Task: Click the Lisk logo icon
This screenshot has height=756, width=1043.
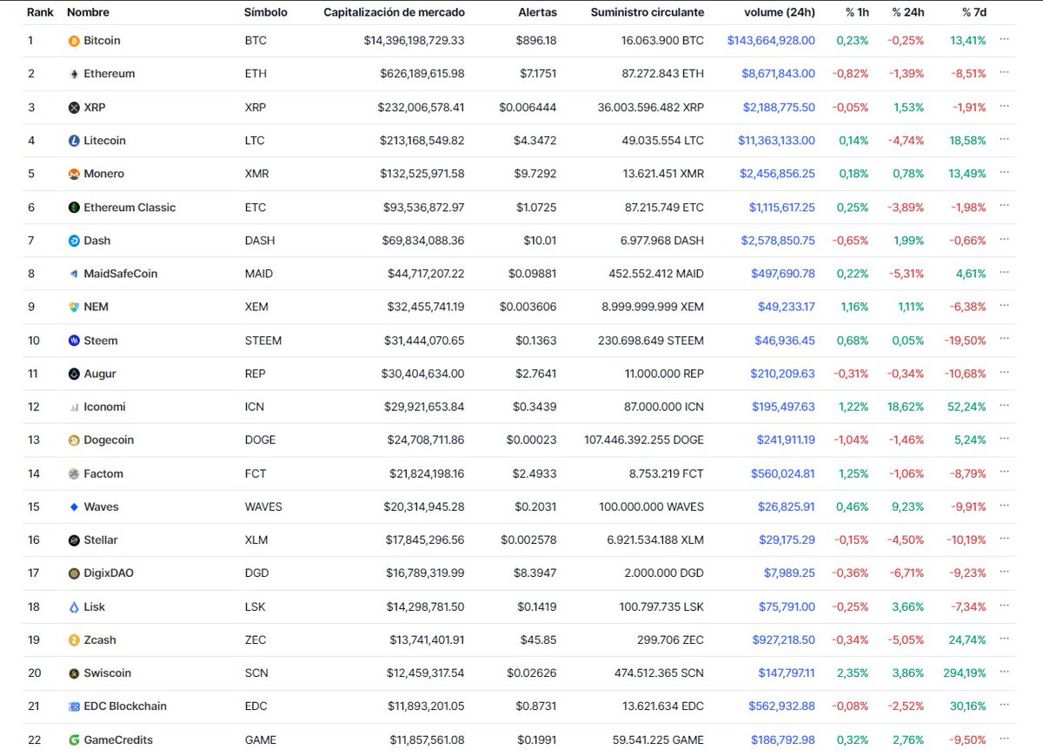Action: click(x=74, y=607)
